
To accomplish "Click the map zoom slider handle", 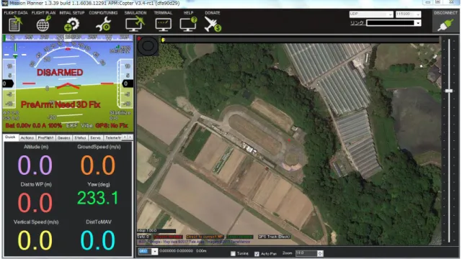I will coord(449,91).
